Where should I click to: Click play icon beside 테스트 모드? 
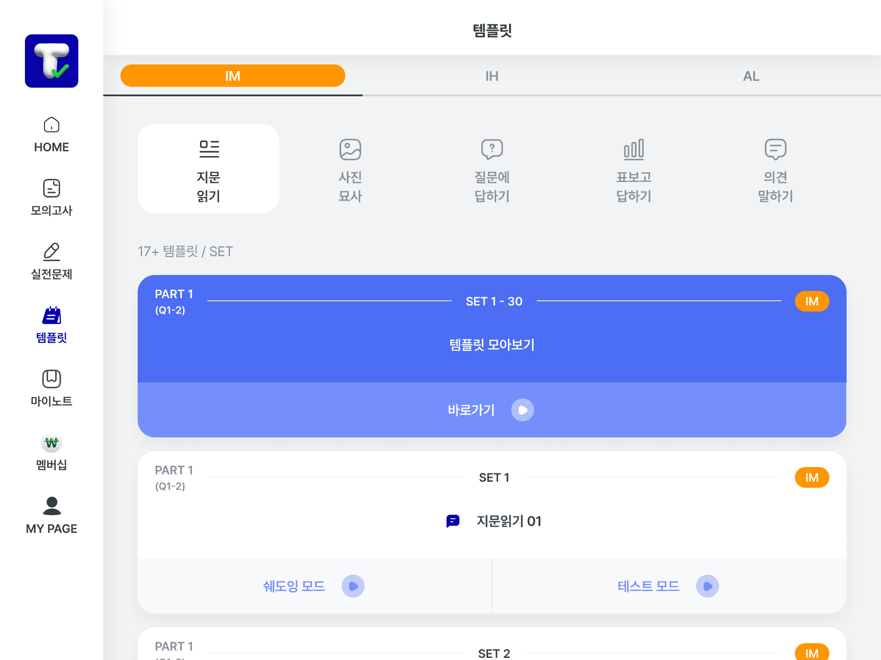tap(708, 586)
